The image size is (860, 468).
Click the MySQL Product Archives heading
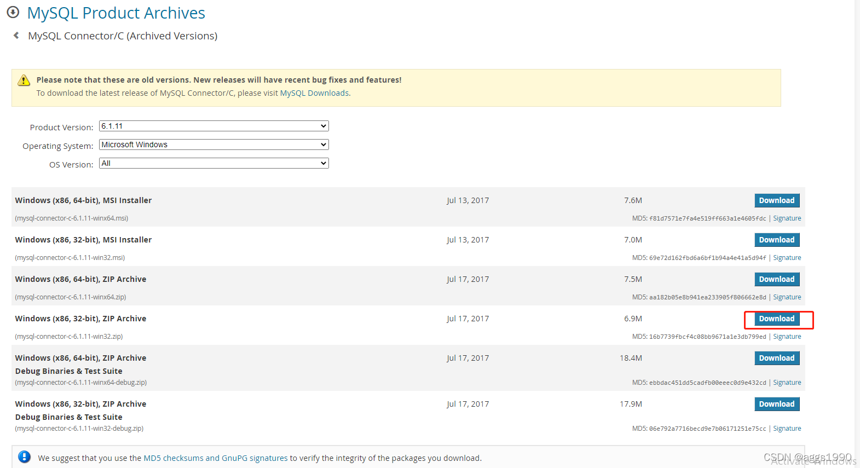[x=116, y=13]
